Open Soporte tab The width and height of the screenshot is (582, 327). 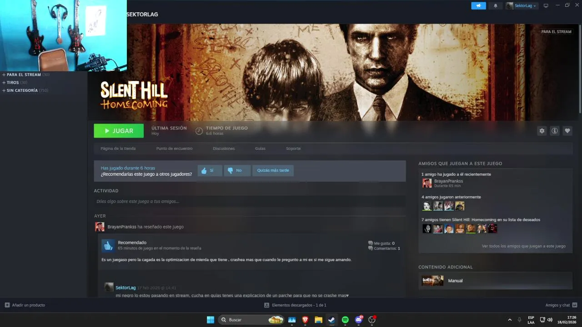click(x=293, y=149)
